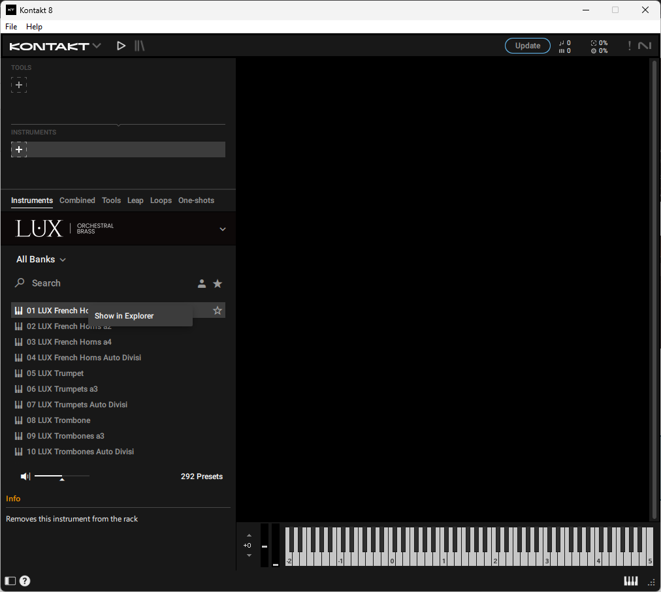The height and width of the screenshot is (592, 661).
Task: Switch to the Leap tab
Action: coord(135,200)
